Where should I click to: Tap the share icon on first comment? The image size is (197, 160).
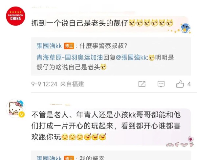click(142, 84)
